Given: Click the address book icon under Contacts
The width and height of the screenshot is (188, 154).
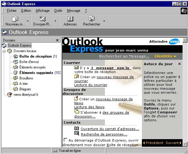Looking at the screenshot, I should (x=76, y=128).
